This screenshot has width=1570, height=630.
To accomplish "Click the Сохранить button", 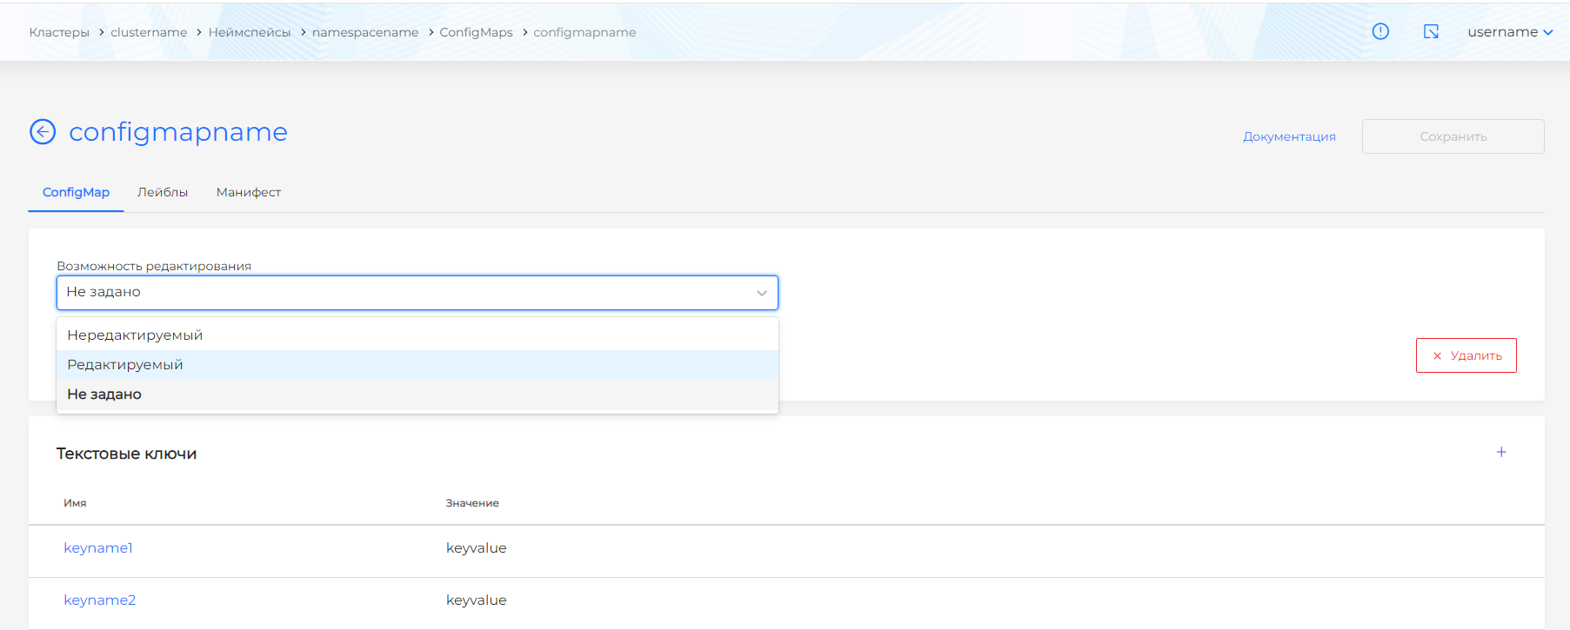I will click(1453, 136).
